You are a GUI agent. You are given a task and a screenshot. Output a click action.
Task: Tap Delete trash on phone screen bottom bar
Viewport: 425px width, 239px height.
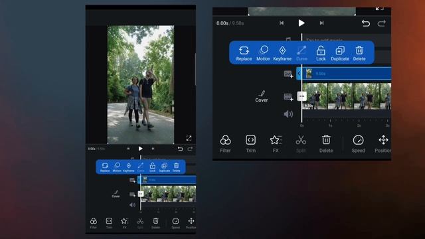(155, 223)
